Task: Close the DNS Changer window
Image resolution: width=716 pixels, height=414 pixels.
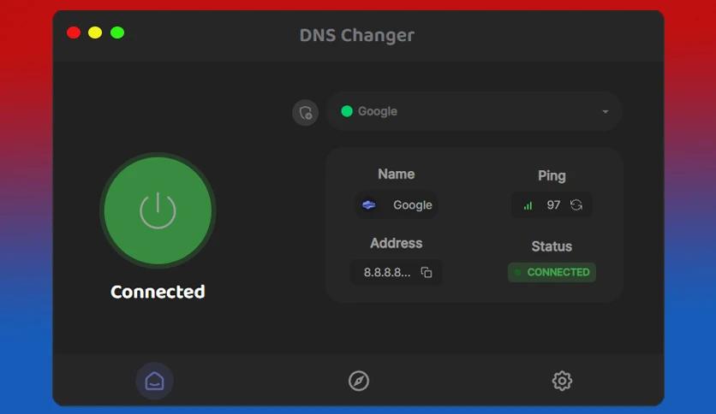Action: (74, 33)
